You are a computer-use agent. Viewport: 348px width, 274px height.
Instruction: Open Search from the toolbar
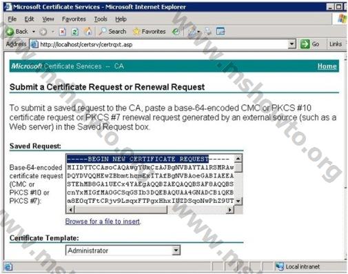(112, 31)
